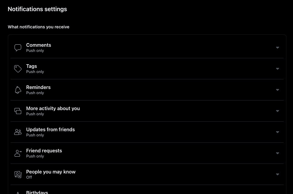Click the Comments speech bubble icon
This screenshot has height=194, width=293.
pos(18,48)
